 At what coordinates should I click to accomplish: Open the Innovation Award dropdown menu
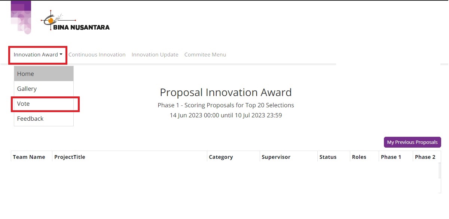[x=38, y=55]
